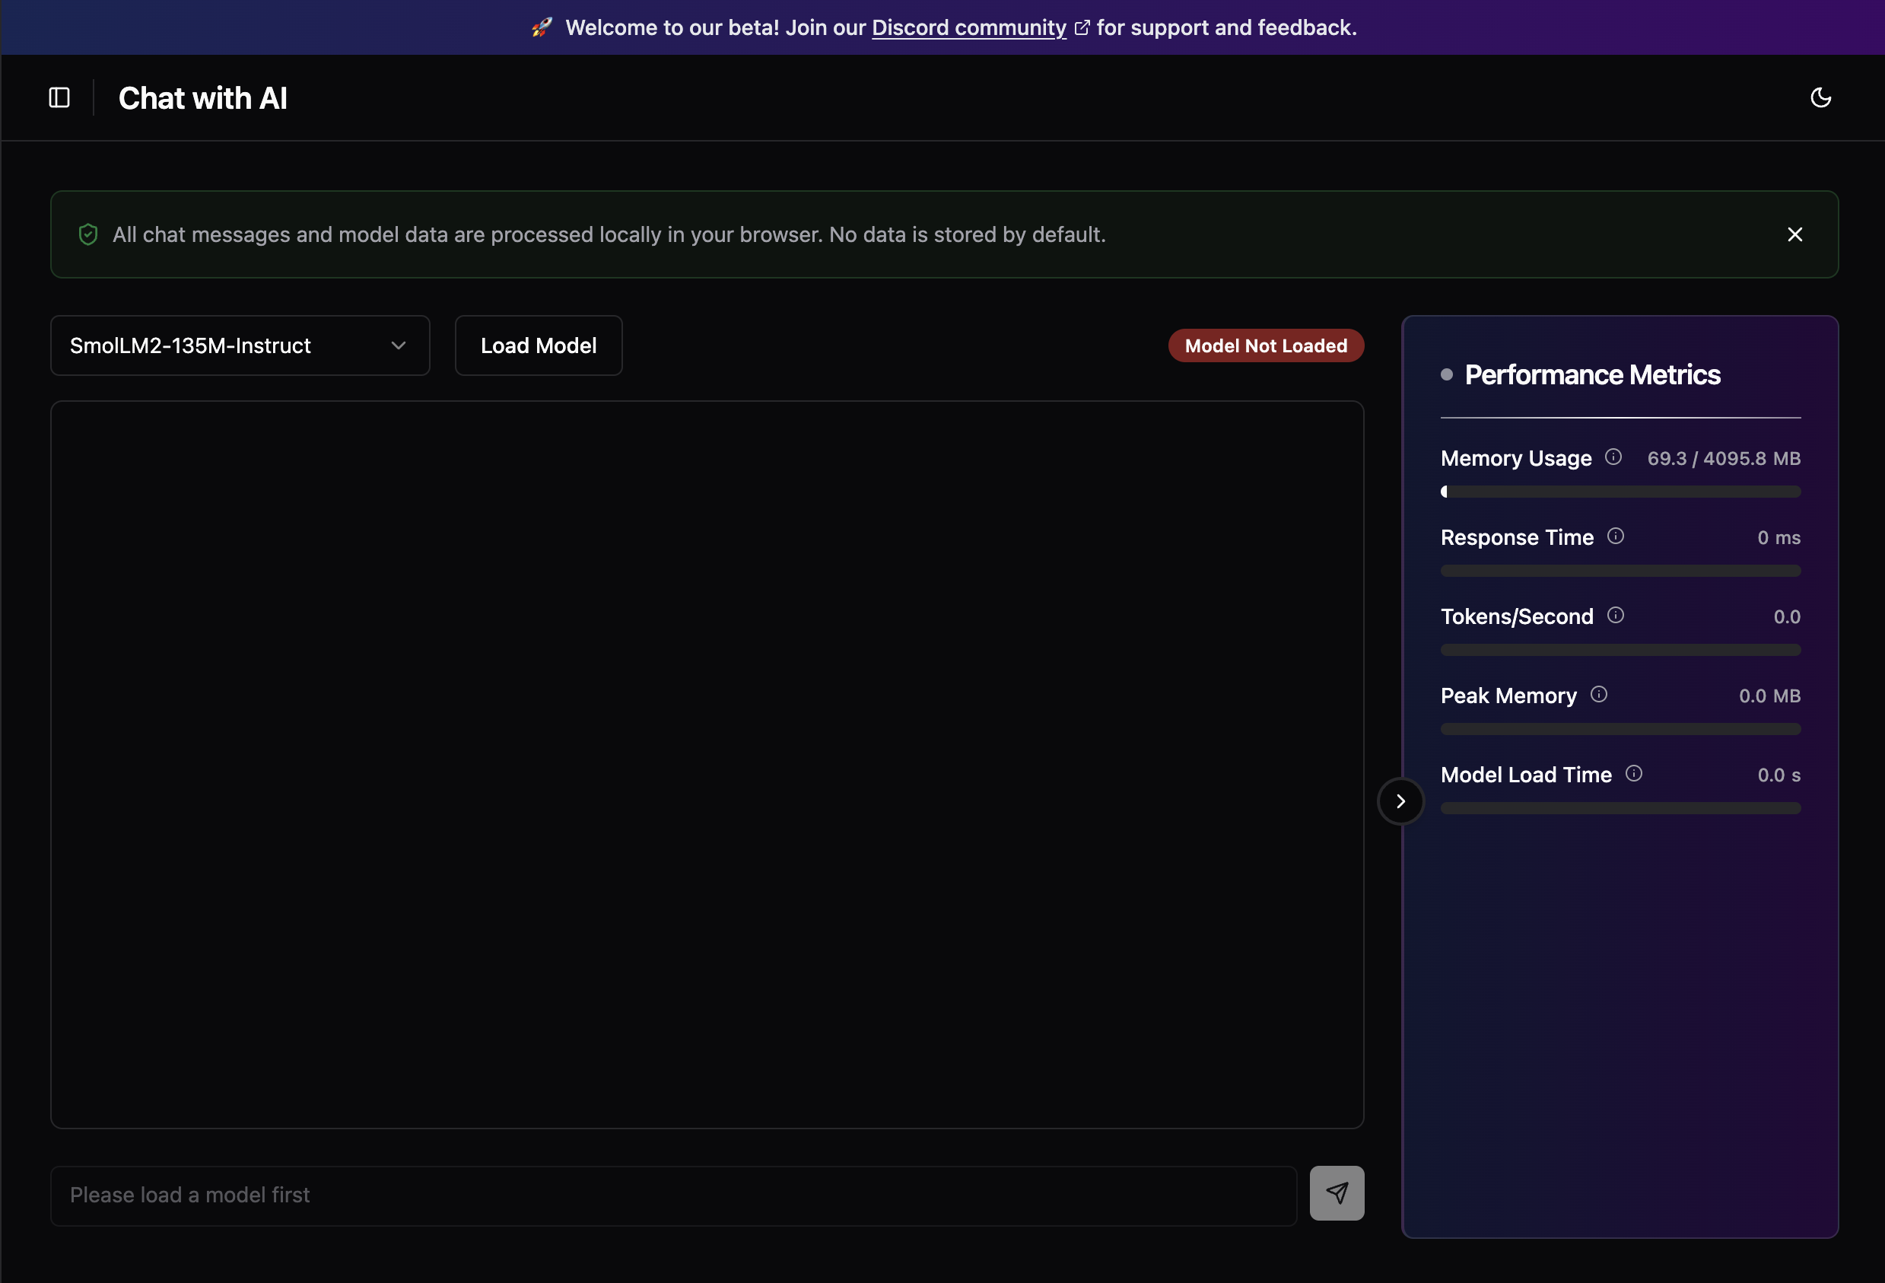Click the Performance Metrics heading
This screenshot has width=1885, height=1283.
click(1591, 375)
